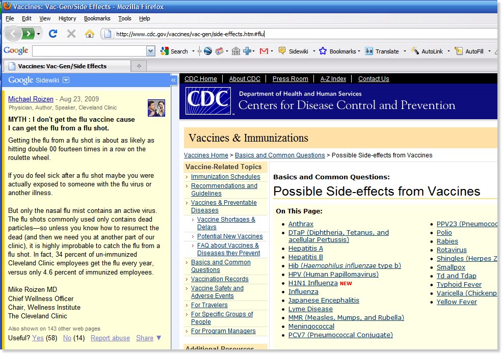Reload the page with the refresh icon

(53, 33)
